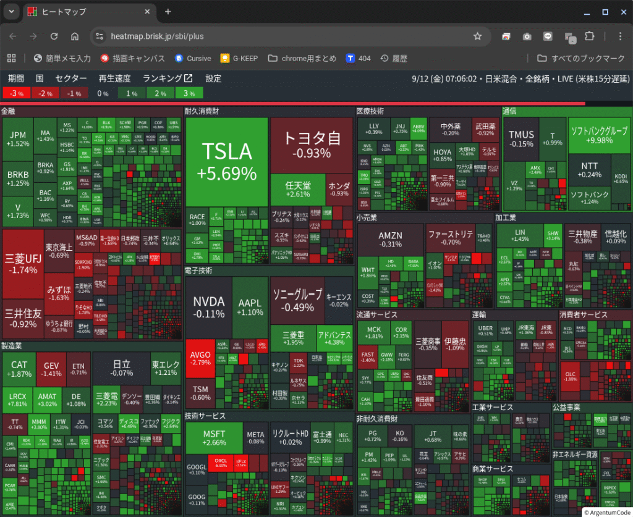Open the 再生速度 menu
633x517 pixels.
coord(114,78)
